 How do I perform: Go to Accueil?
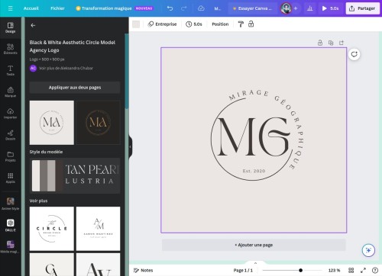[x=31, y=8]
